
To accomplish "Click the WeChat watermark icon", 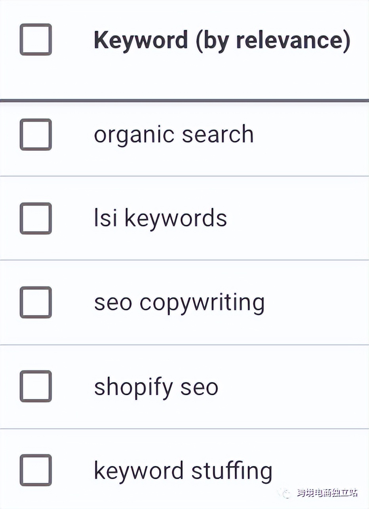I will click(287, 493).
